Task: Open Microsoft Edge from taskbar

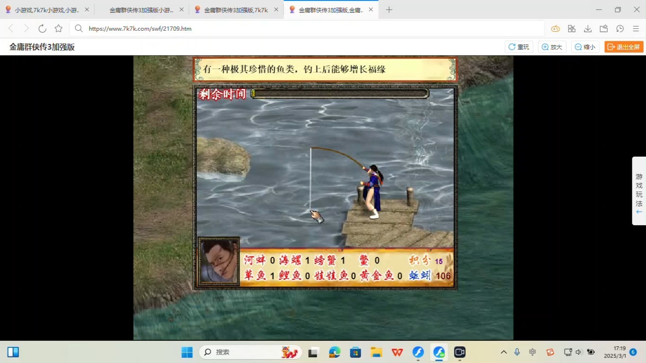Action: click(x=335, y=352)
